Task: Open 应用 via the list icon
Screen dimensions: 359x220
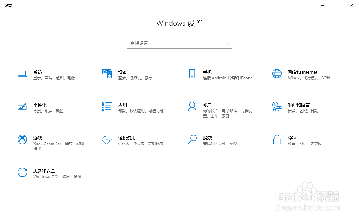Action: click(x=107, y=107)
